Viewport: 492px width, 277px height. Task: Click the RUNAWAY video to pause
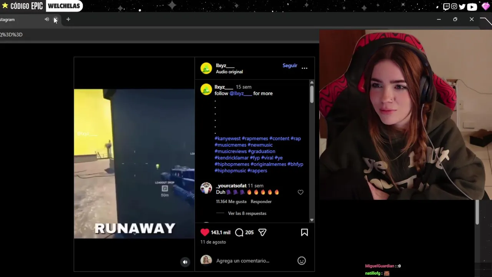[x=134, y=164]
